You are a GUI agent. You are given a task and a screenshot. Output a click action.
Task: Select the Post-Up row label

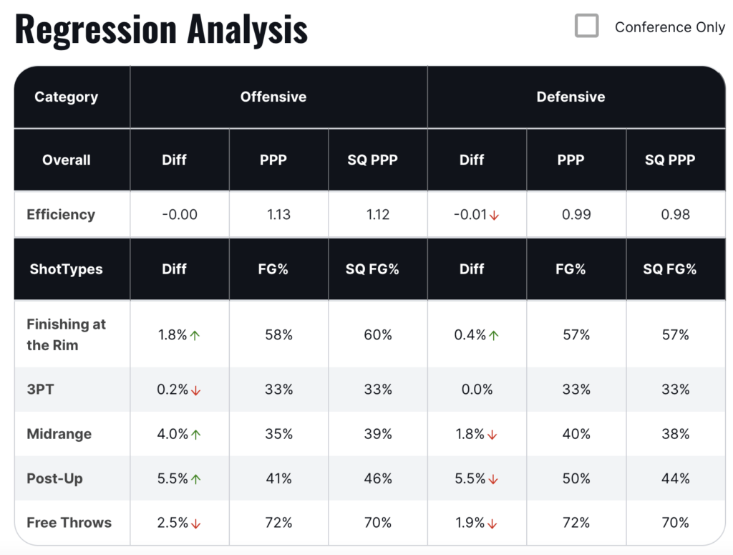pos(54,478)
